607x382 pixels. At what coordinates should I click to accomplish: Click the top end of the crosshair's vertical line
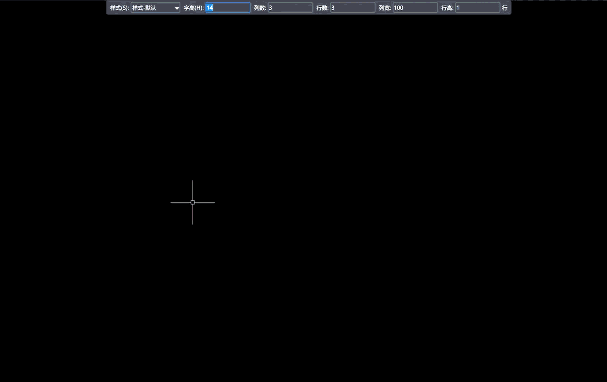[x=193, y=181]
